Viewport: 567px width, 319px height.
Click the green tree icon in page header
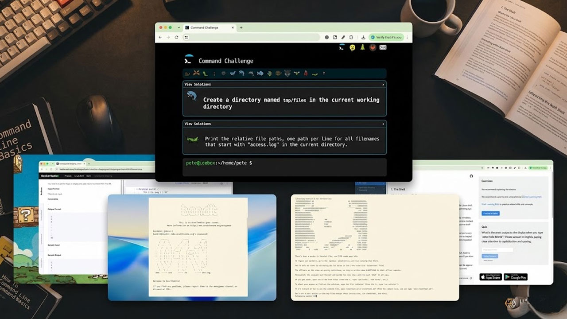coord(362,47)
